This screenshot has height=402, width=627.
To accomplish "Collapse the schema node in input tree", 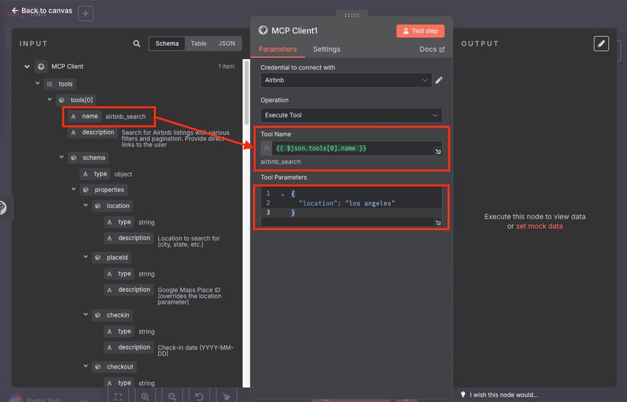I will [x=61, y=157].
